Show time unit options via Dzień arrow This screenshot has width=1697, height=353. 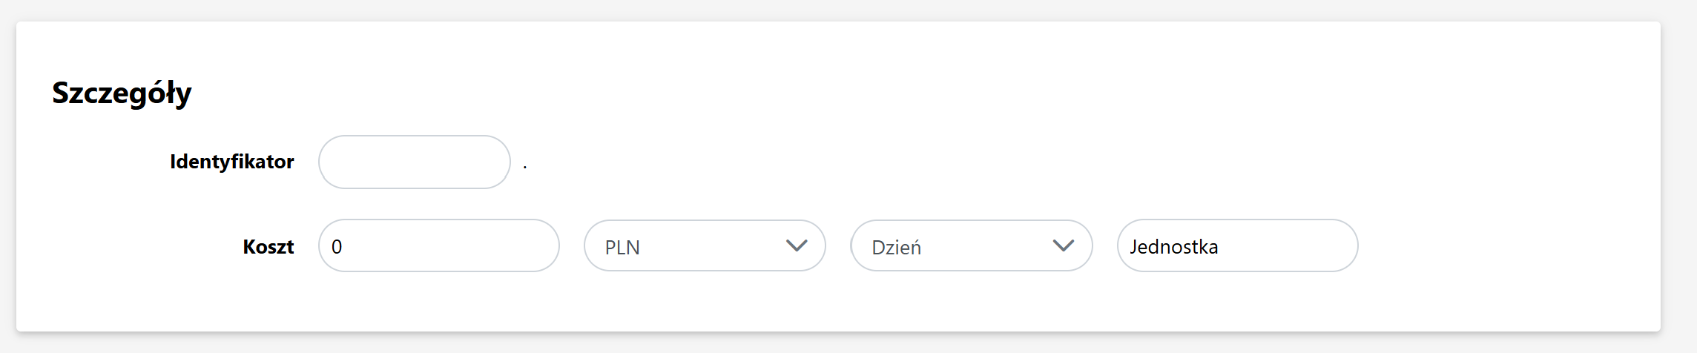click(x=1063, y=246)
